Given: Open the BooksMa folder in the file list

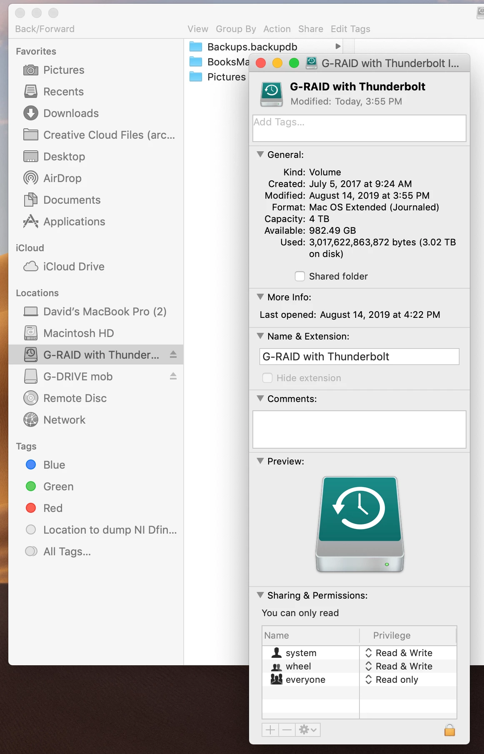Looking at the screenshot, I should [219, 62].
